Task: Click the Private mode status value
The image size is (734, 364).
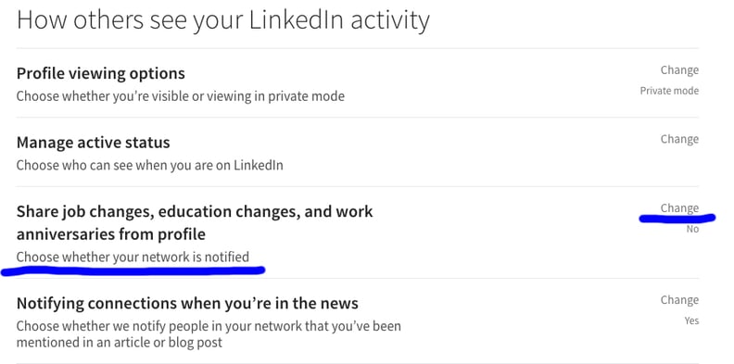Action: tap(669, 91)
